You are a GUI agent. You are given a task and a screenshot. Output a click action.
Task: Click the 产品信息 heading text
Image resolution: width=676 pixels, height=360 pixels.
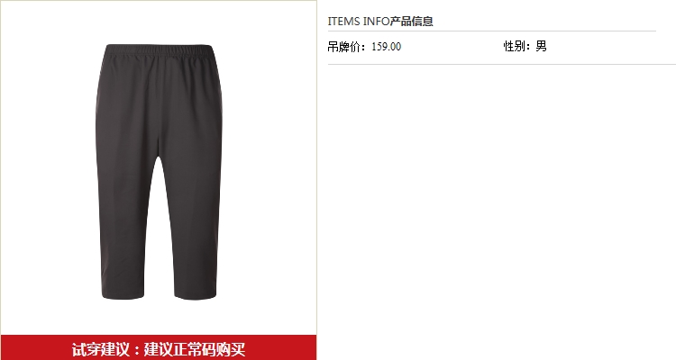(x=411, y=21)
